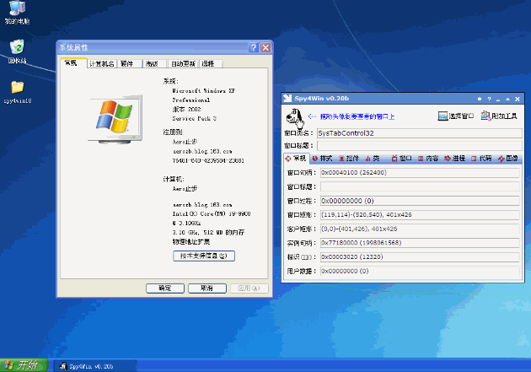This screenshot has width=531, height=372.
Task: Click 取消 in 系统属性 dialog
Action: pos(207,288)
